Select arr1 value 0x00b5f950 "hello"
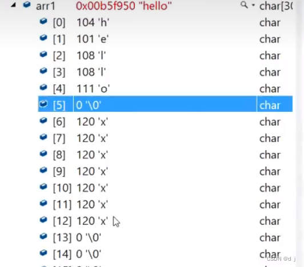Screen dimensions: 304x267 [123, 6]
